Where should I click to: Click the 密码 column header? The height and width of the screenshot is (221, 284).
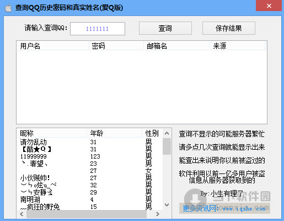point(116,46)
